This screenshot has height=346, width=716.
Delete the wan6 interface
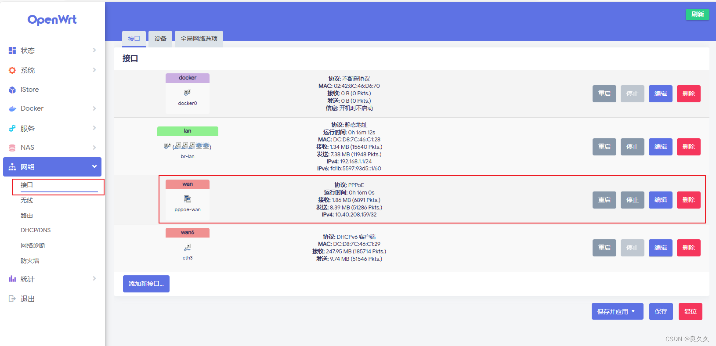(x=689, y=248)
